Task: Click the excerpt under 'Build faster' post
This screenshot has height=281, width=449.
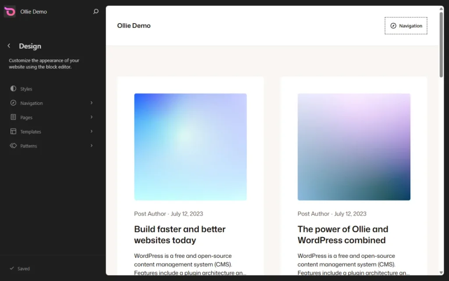Action: click(190, 264)
